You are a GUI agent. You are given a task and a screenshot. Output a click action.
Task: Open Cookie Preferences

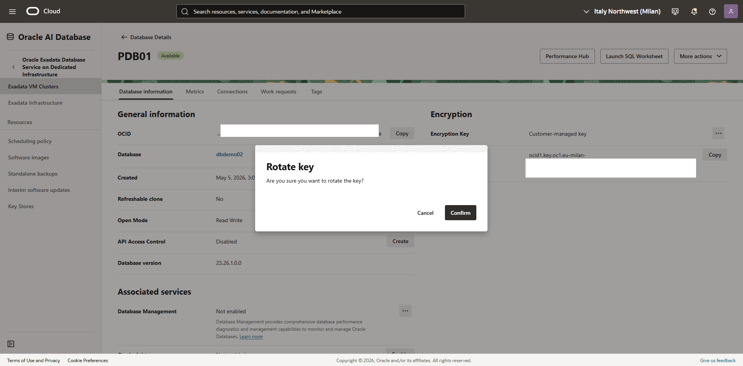point(88,361)
